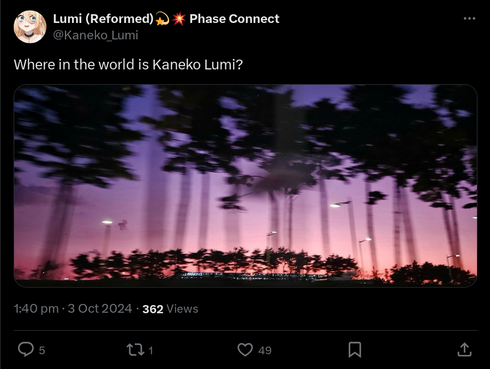Open the three-dot more options menu
The height and width of the screenshot is (369, 490).
pos(469,19)
